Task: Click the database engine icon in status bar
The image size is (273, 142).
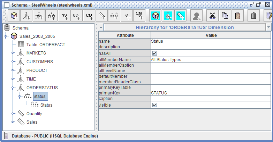Action: (6, 136)
